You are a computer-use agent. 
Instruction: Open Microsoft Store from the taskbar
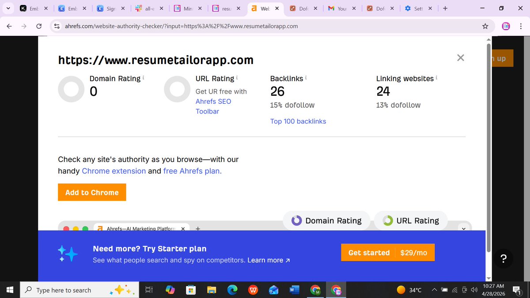coord(191,290)
